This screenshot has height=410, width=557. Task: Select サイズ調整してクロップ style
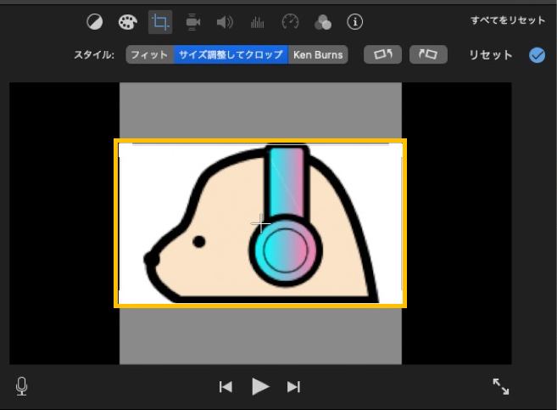pyautogui.click(x=231, y=55)
